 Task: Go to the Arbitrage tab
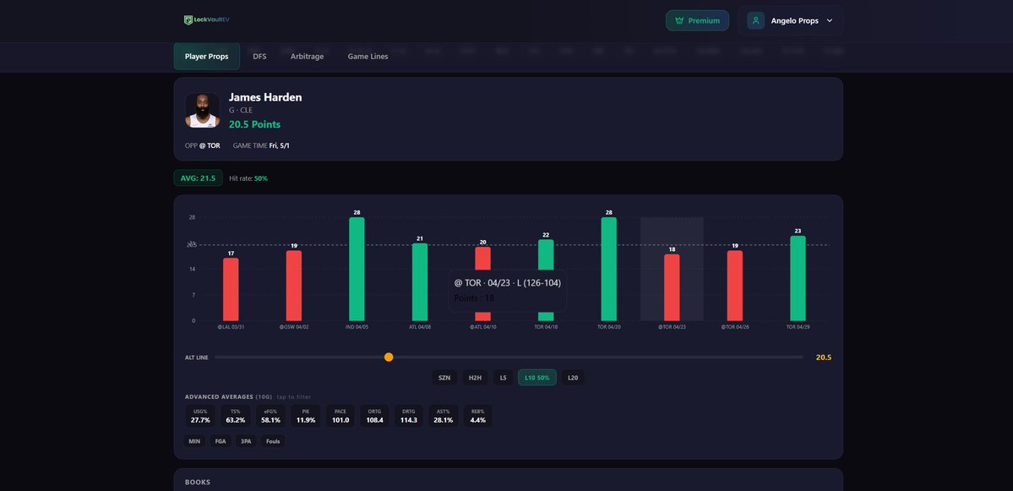point(307,57)
